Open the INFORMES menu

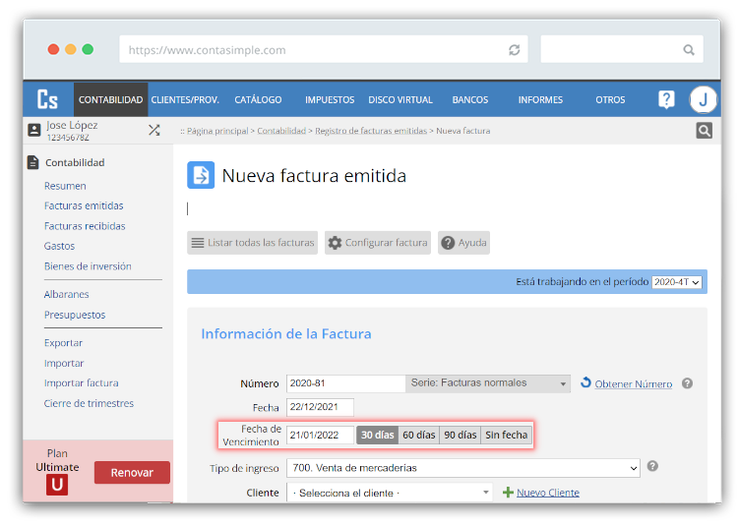pos(540,99)
